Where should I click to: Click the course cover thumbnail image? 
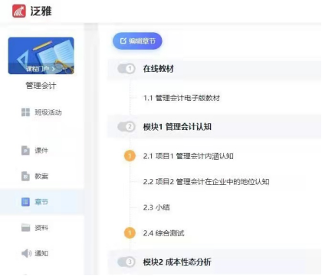[41, 56]
